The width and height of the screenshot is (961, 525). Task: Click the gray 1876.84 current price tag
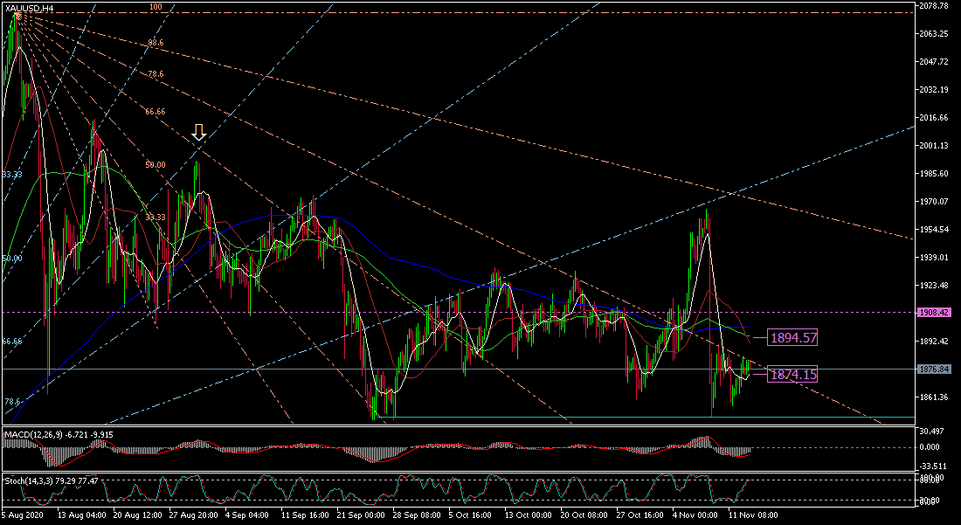934,370
